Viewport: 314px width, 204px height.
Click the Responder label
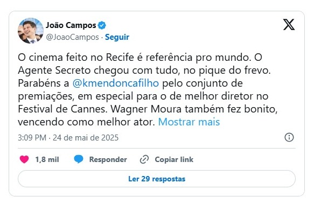pos(108,159)
